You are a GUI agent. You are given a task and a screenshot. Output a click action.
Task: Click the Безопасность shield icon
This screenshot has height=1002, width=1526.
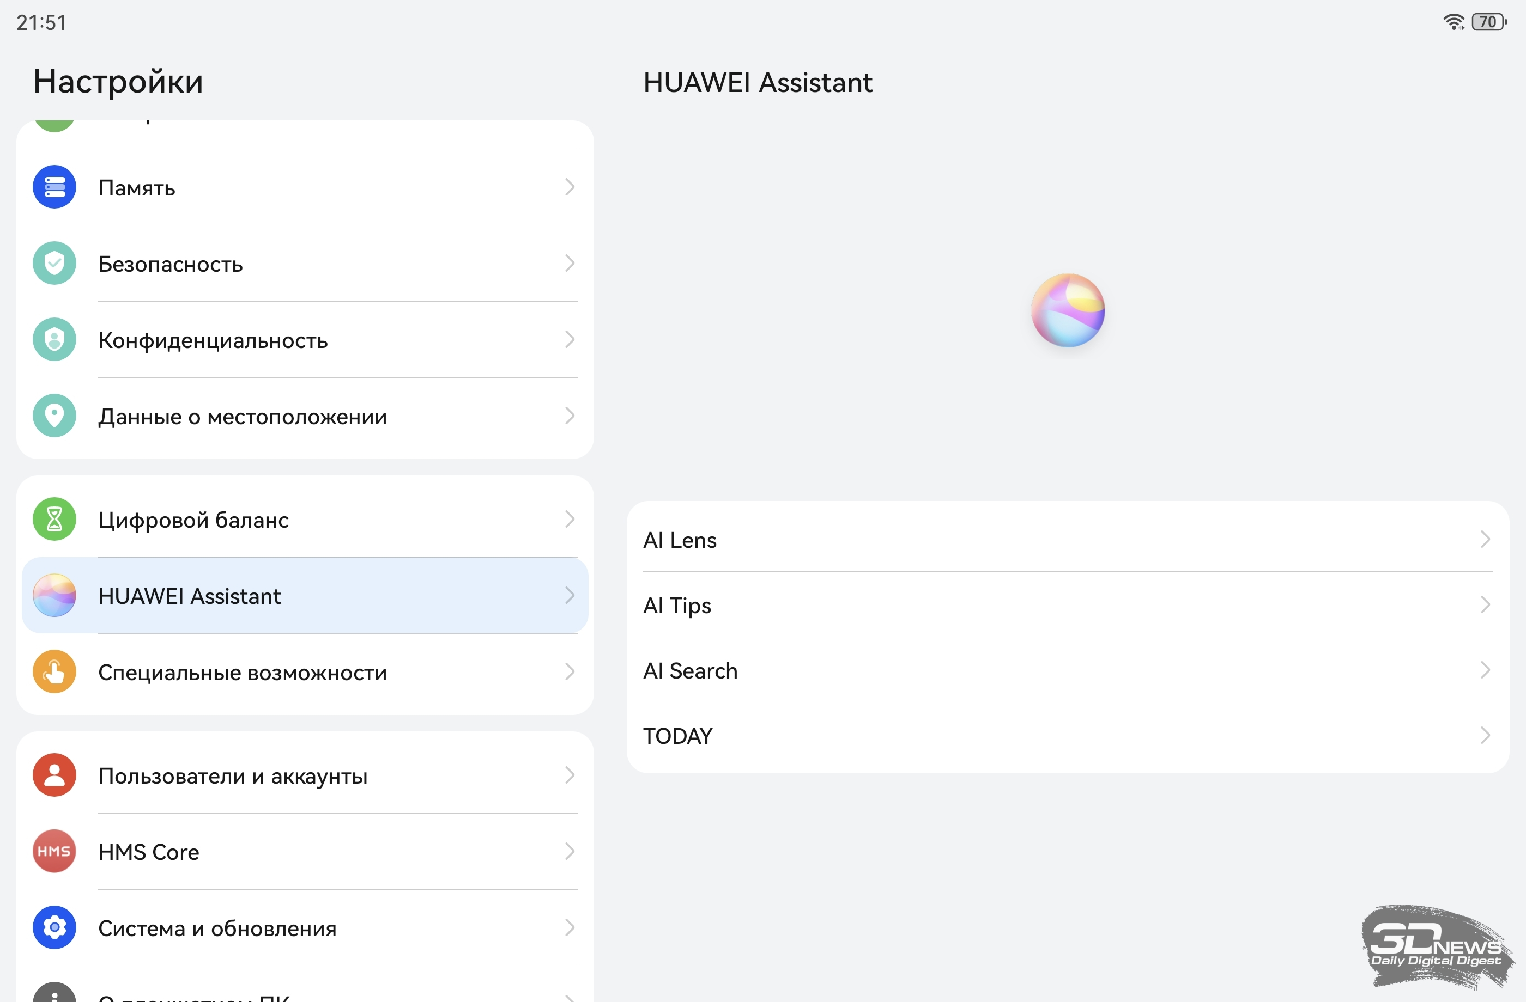pos(55,264)
